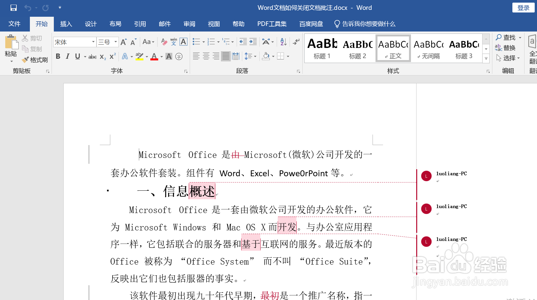Apply distributed alignment
This screenshot has width=537, height=300.
coord(236,56)
